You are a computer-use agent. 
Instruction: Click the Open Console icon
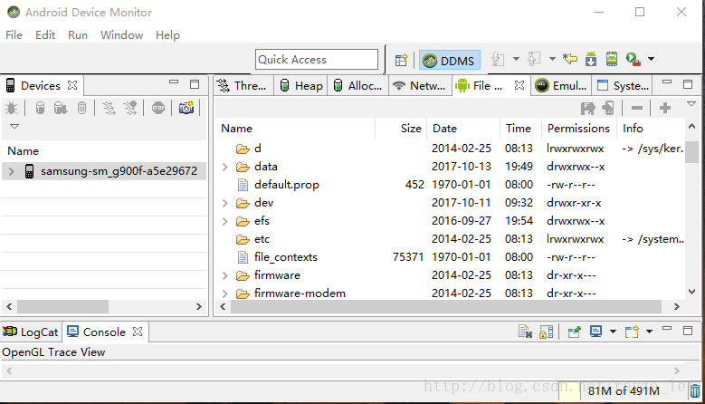point(632,332)
